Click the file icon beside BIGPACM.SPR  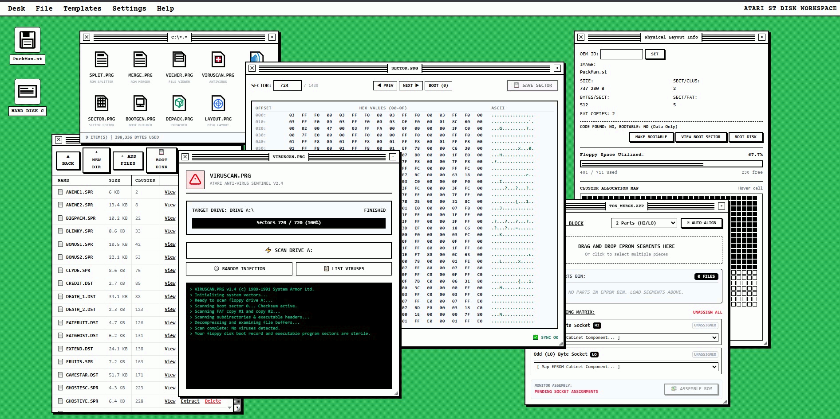(x=60, y=218)
